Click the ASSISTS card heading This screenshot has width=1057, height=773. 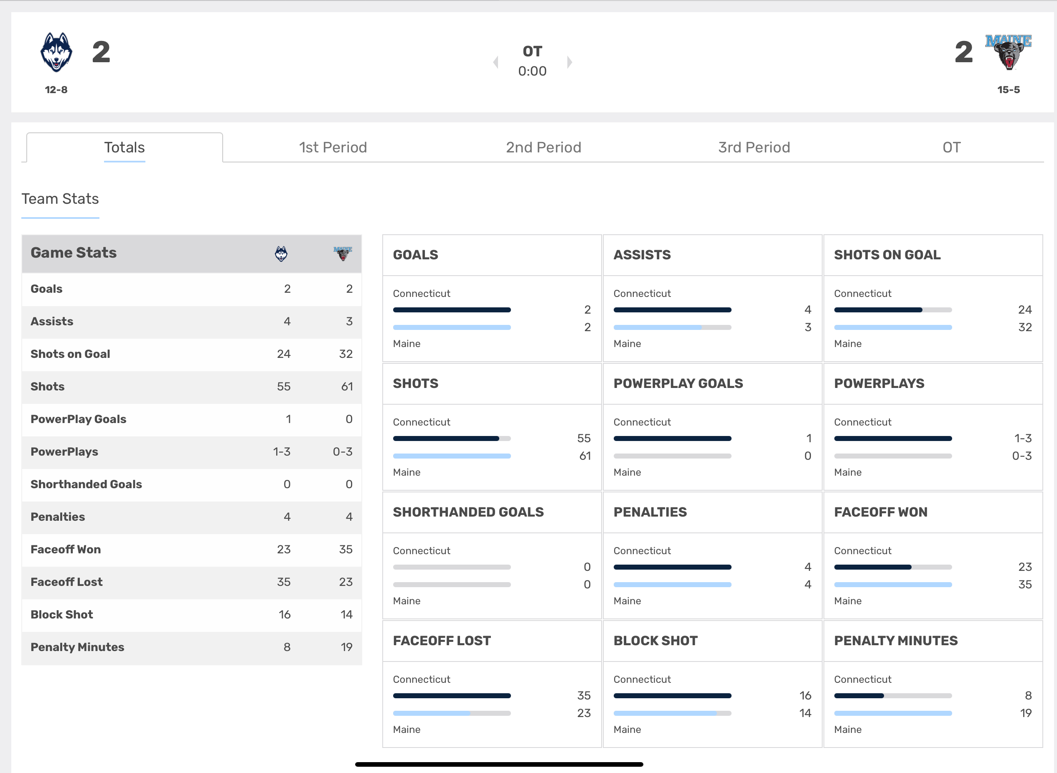point(642,255)
